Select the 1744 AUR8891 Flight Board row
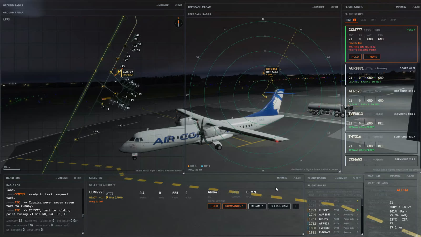 (x=333, y=215)
